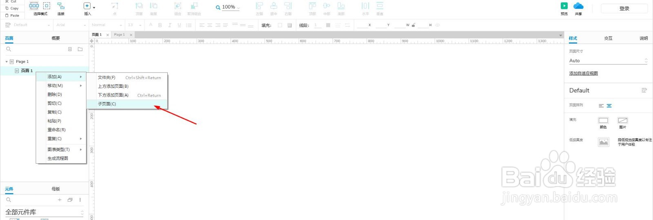Click the 共享 share cloud icon
The image size is (653, 220).
coord(578,6)
